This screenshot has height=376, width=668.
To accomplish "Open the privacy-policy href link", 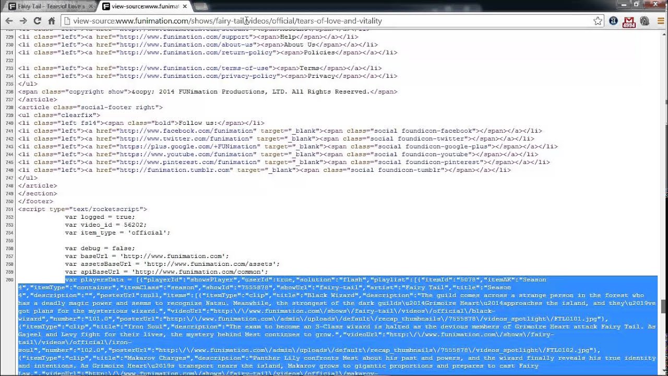I will click(x=198, y=76).
